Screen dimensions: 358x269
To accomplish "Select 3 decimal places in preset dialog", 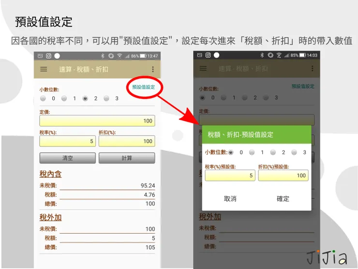I will (294, 152).
